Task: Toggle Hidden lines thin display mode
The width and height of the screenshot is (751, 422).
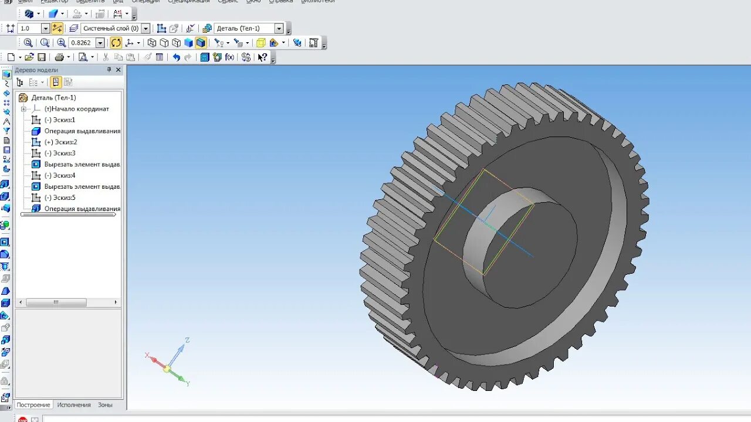Action: point(176,42)
